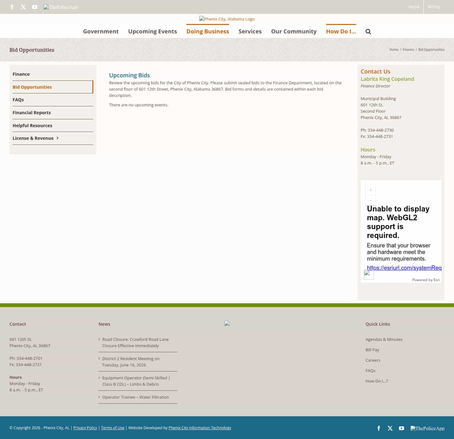The image size is (454, 439).
Task: Open How Do I...? quick link in footer
Action: point(377,381)
